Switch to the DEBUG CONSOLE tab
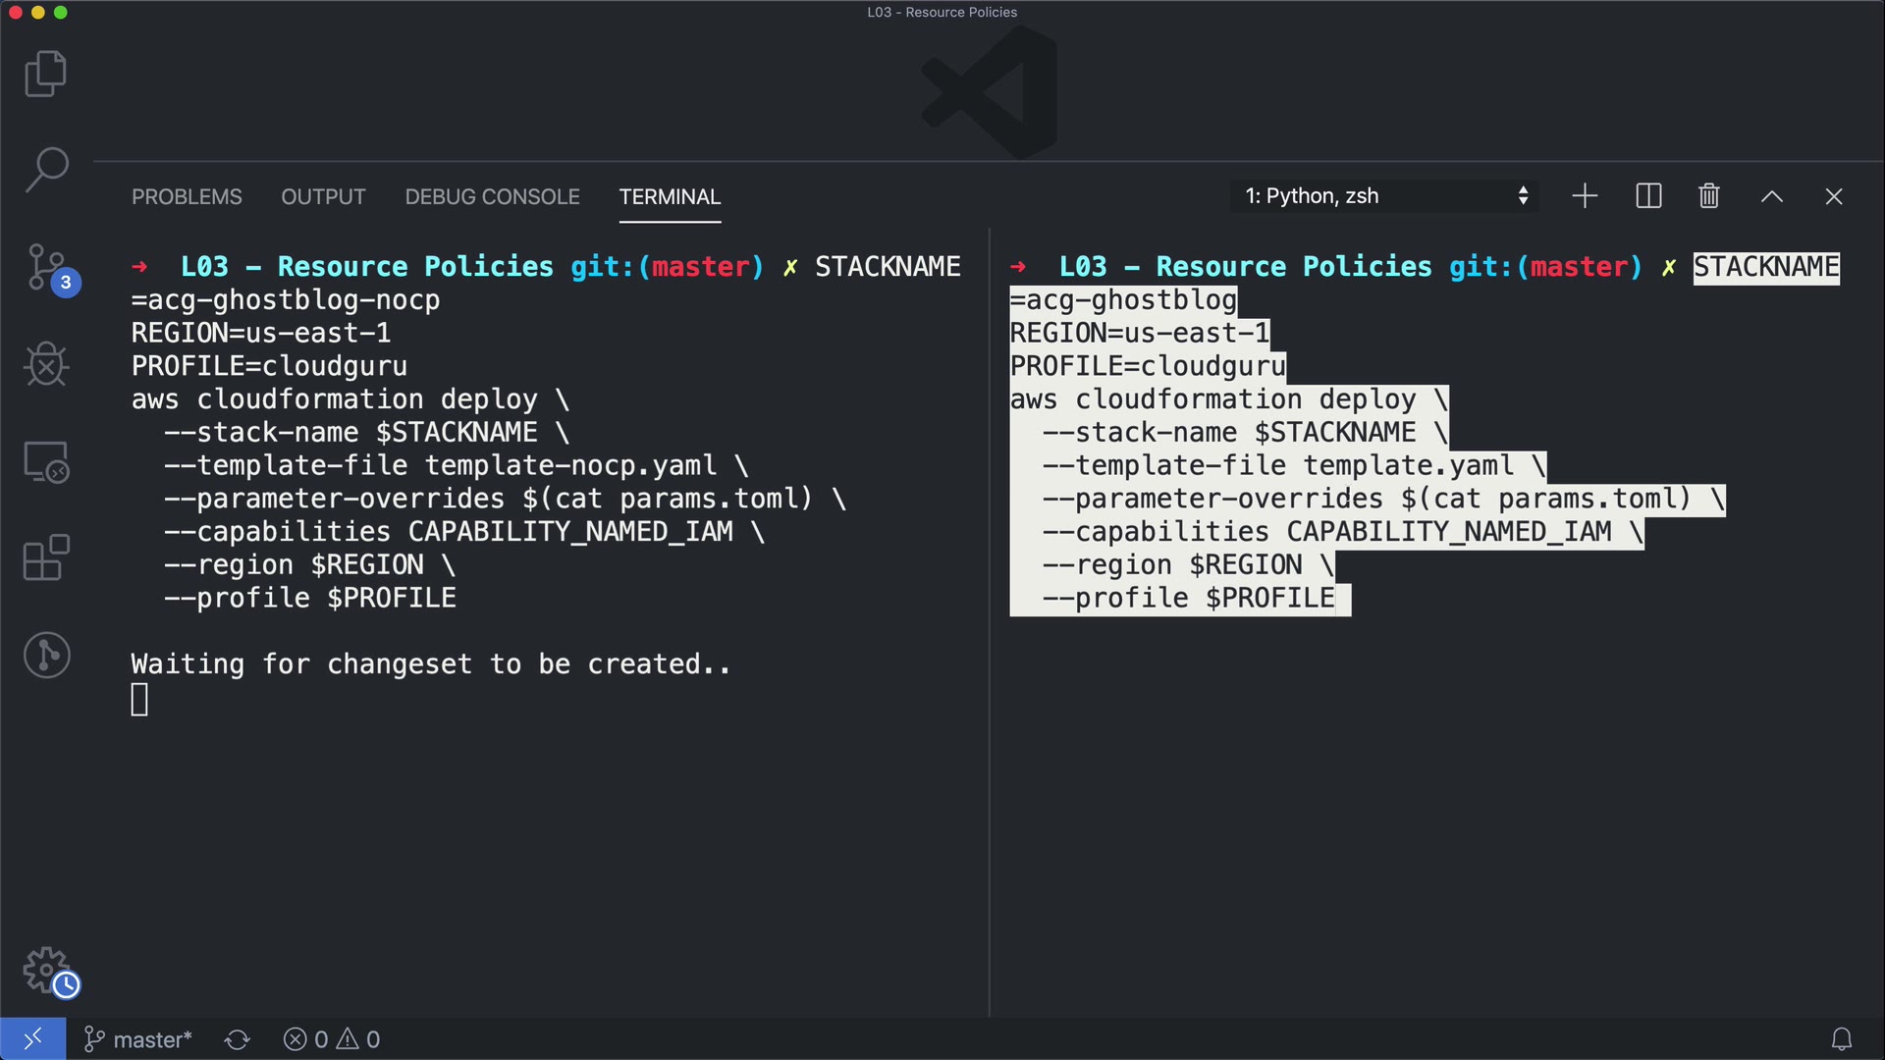The width and height of the screenshot is (1885, 1060). pyautogui.click(x=492, y=196)
